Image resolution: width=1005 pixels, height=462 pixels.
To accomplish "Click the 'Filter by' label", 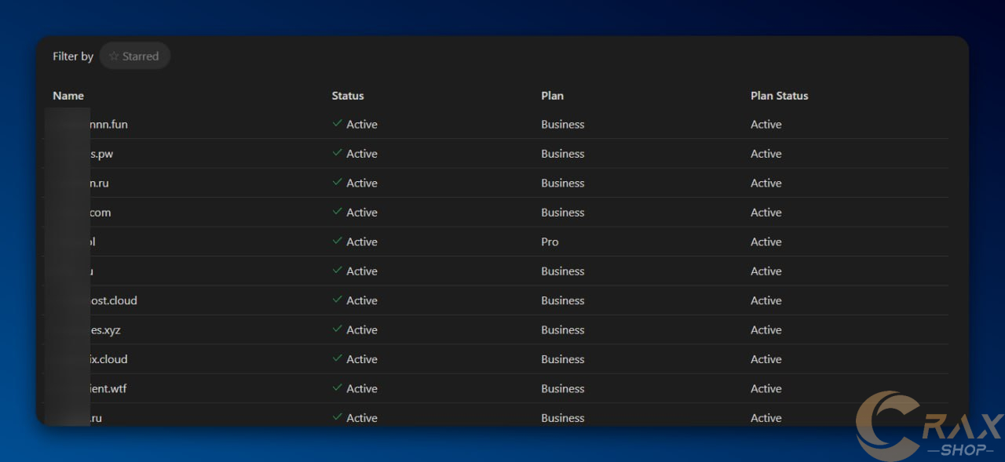I will 73,56.
